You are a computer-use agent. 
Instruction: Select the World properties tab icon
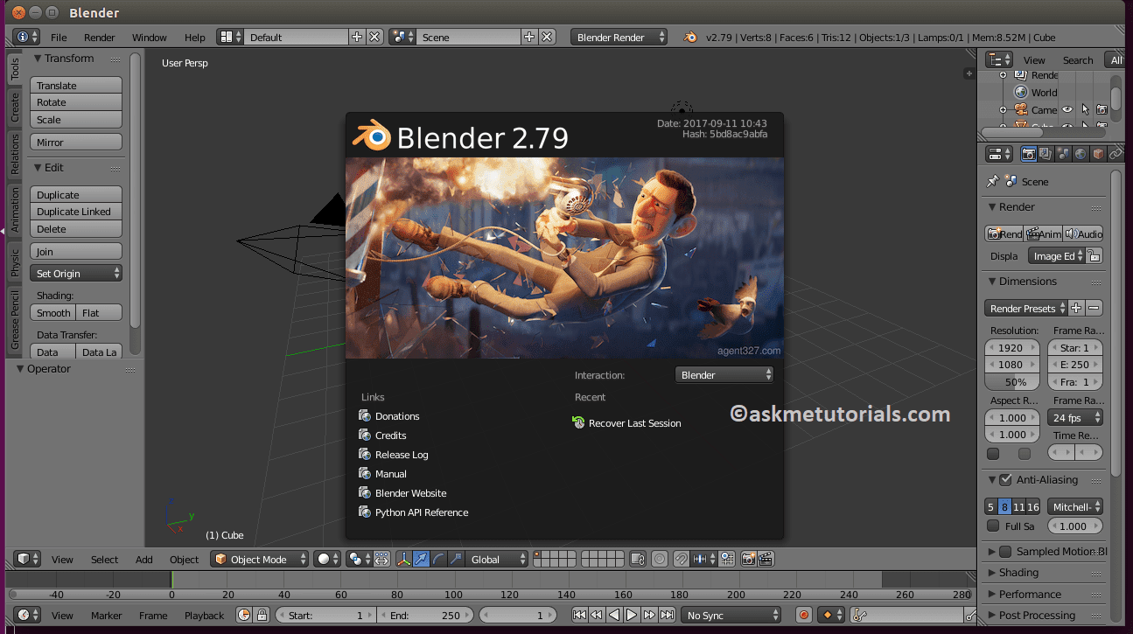[1081, 154]
